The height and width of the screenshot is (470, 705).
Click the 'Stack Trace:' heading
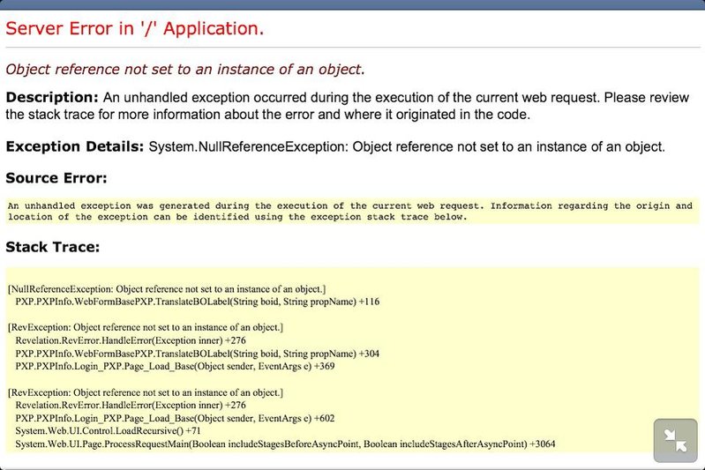[x=53, y=247]
